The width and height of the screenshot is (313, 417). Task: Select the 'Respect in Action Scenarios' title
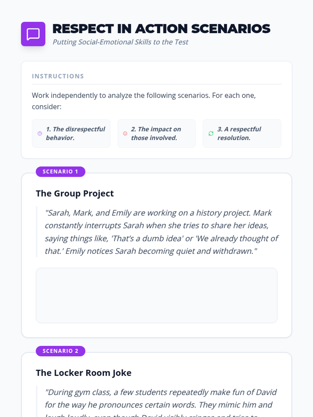(x=161, y=29)
